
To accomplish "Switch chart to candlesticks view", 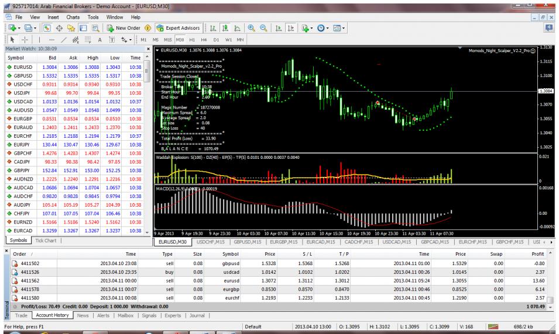I will point(225,27).
